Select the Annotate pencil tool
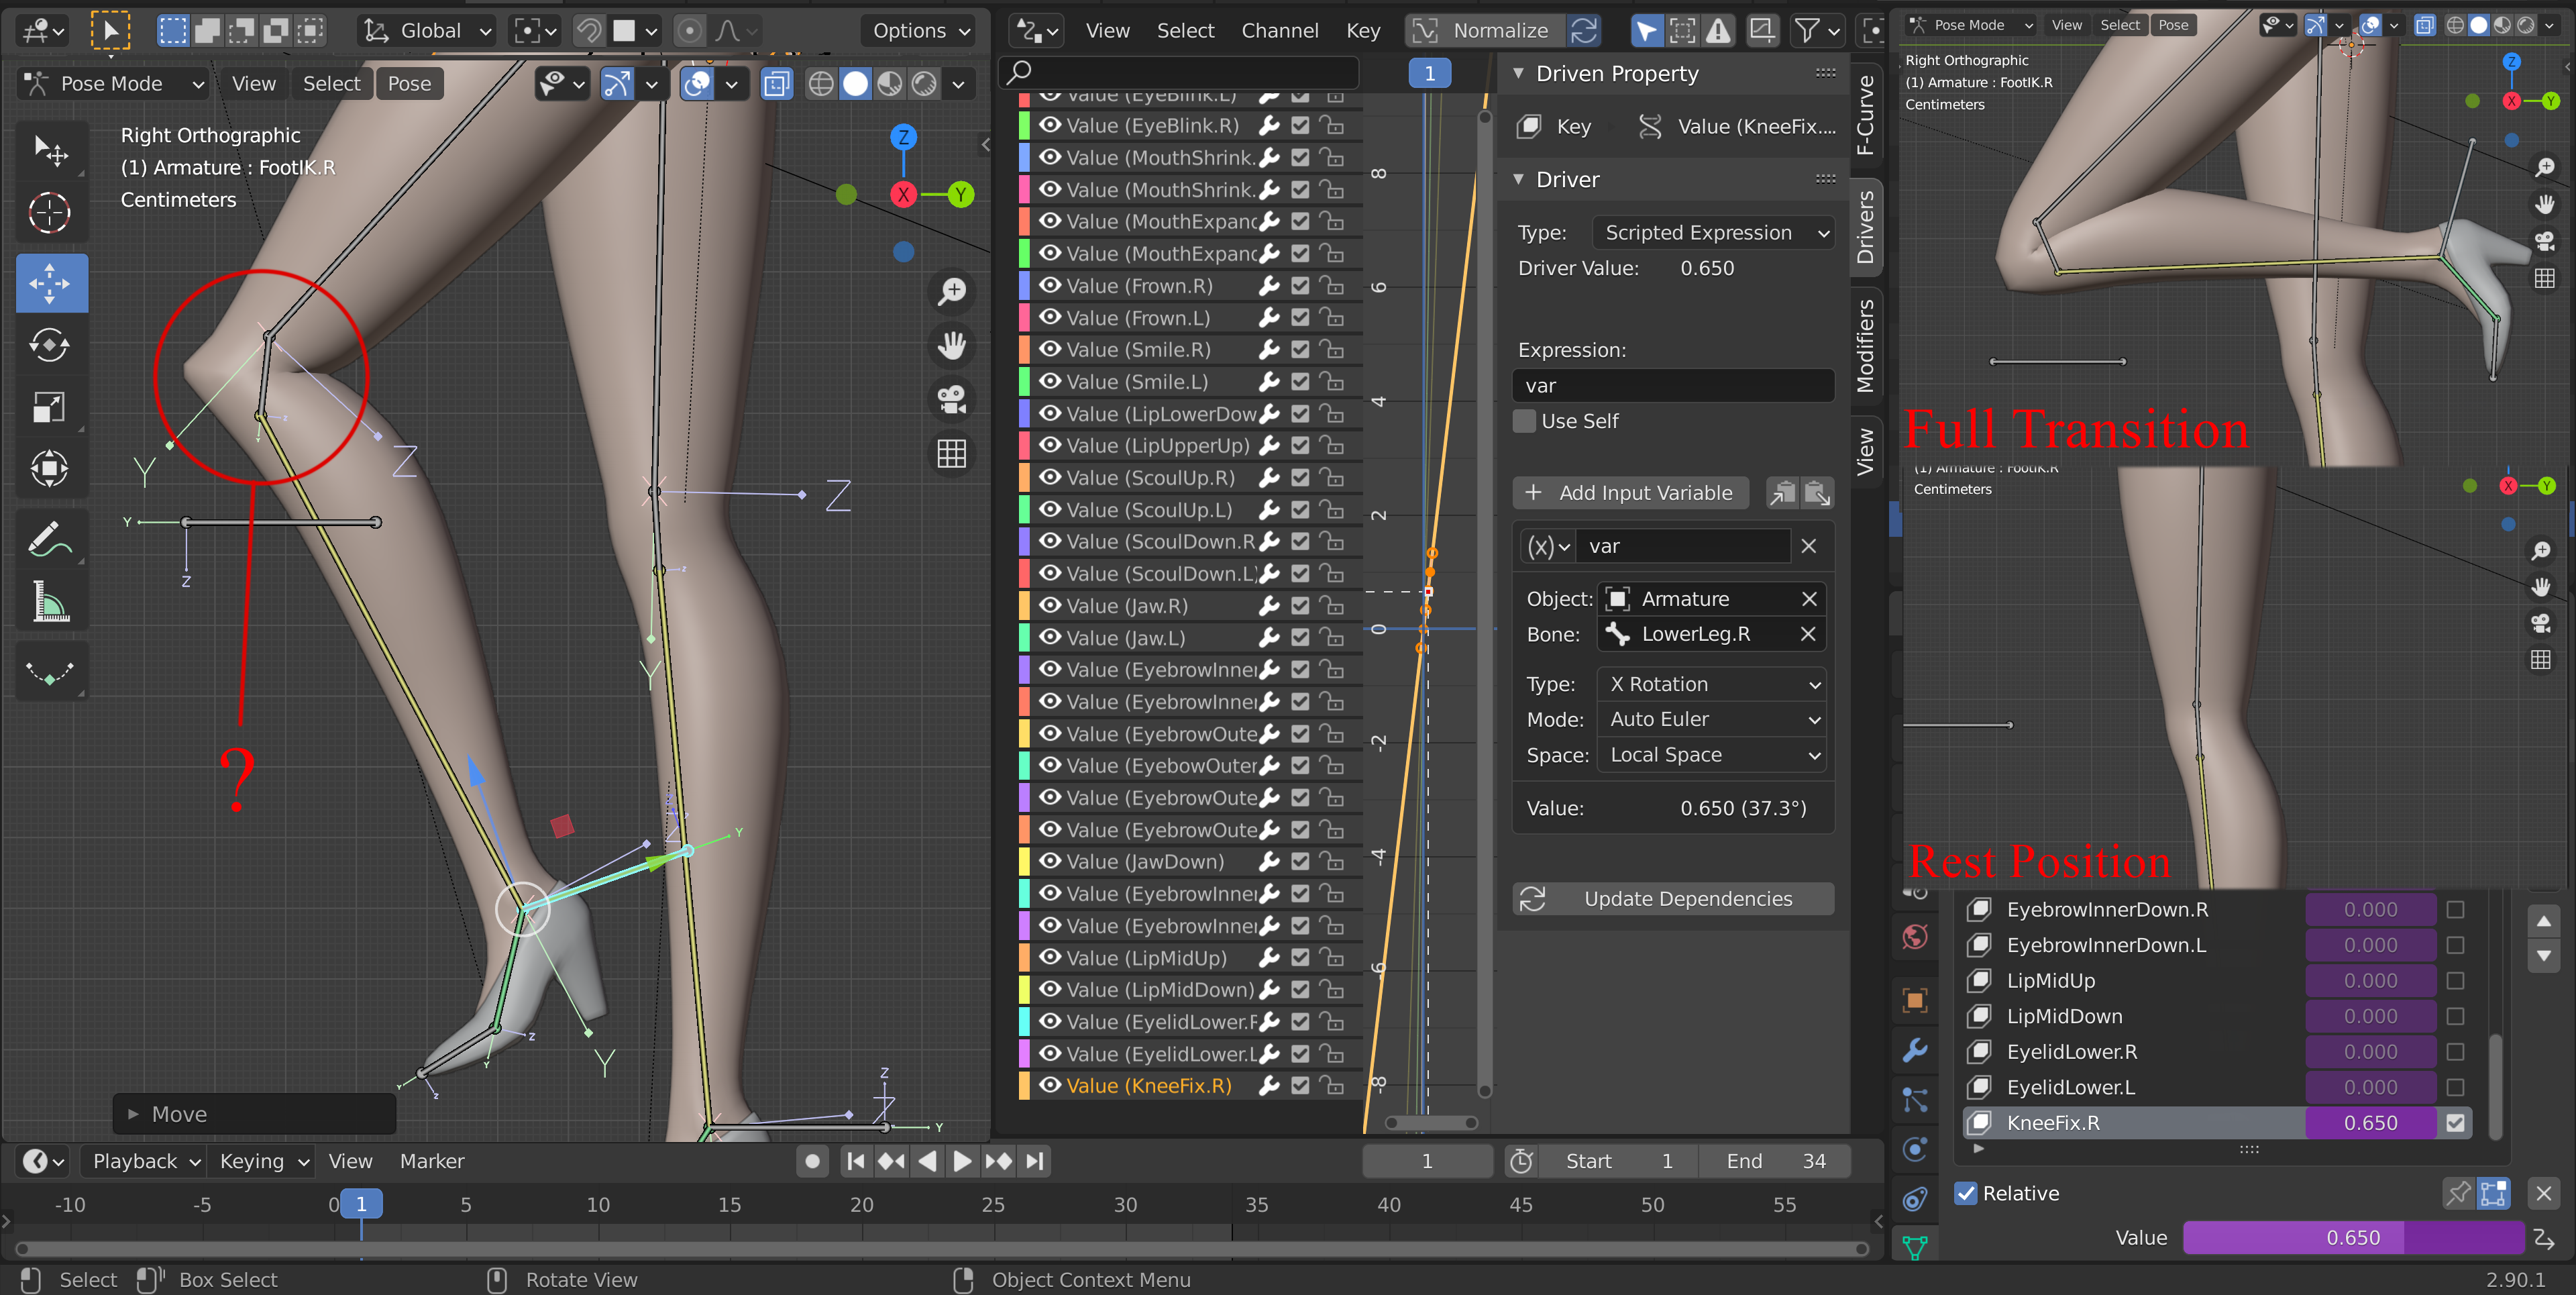2576x1295 pixels. (x=50, y=540)
